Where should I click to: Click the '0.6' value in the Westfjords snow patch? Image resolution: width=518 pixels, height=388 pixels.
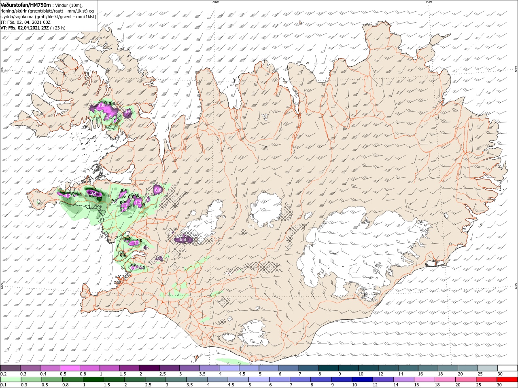pos(128,112)
